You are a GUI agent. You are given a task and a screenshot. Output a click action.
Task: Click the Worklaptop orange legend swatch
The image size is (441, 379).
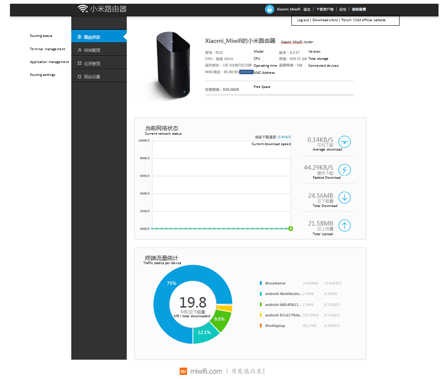pos(261,326)
